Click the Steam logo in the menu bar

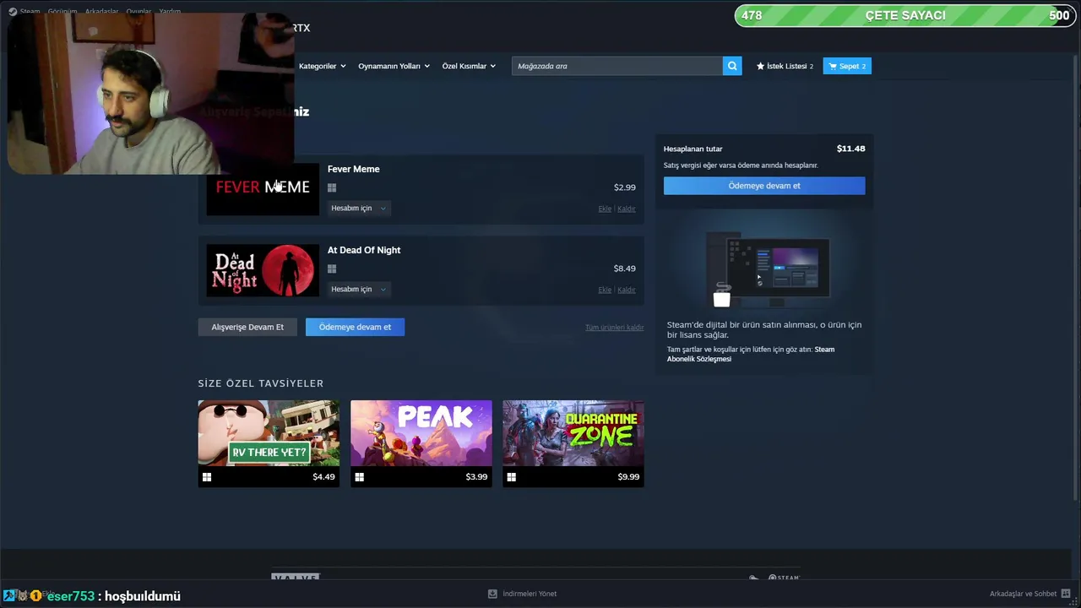click(x=13, y=12)
